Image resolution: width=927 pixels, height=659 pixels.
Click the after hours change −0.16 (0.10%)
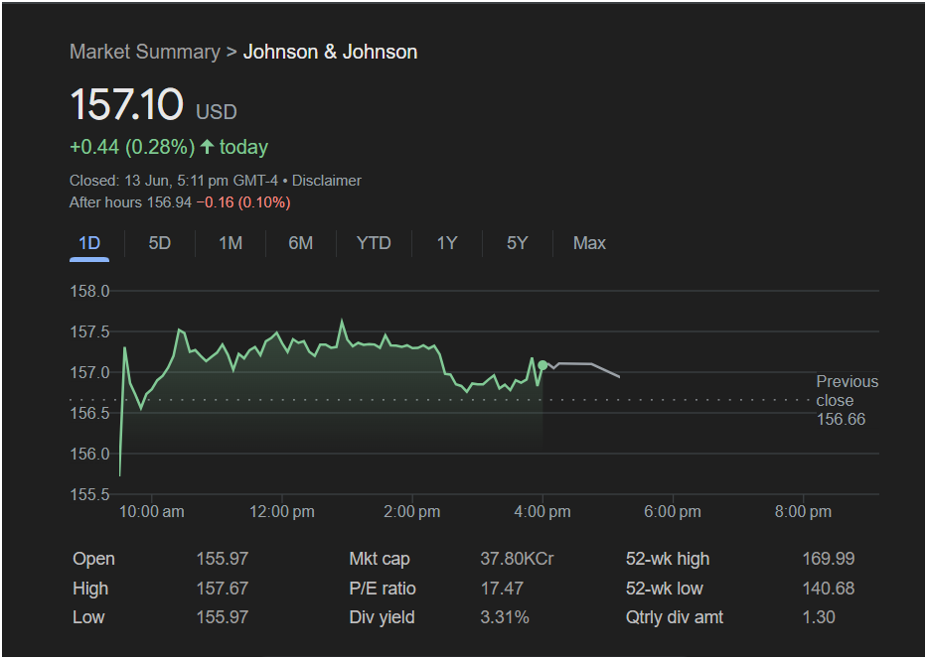[x=243, y=202]
